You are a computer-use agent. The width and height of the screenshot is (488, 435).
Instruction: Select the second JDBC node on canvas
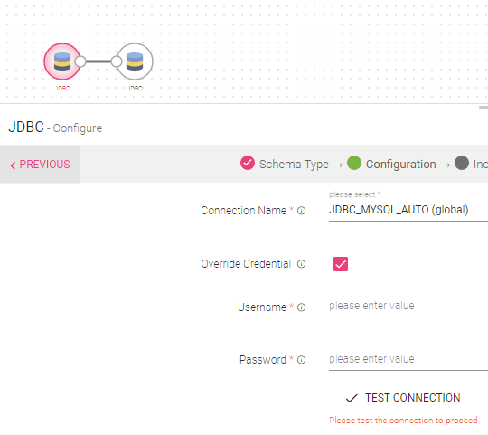click(135, 61)
